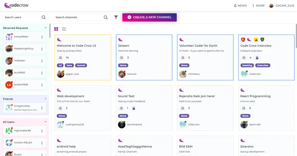The image size is (297, 156).
Task: Open options for mikkotan
Action: [42, 61]
